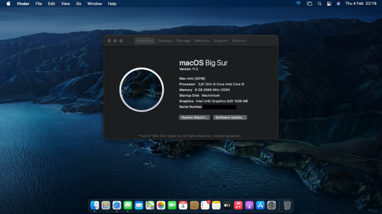Click the System Report button

(194, 117)
